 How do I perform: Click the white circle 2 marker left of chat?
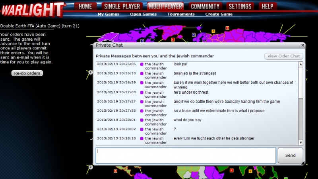[90, 72]
